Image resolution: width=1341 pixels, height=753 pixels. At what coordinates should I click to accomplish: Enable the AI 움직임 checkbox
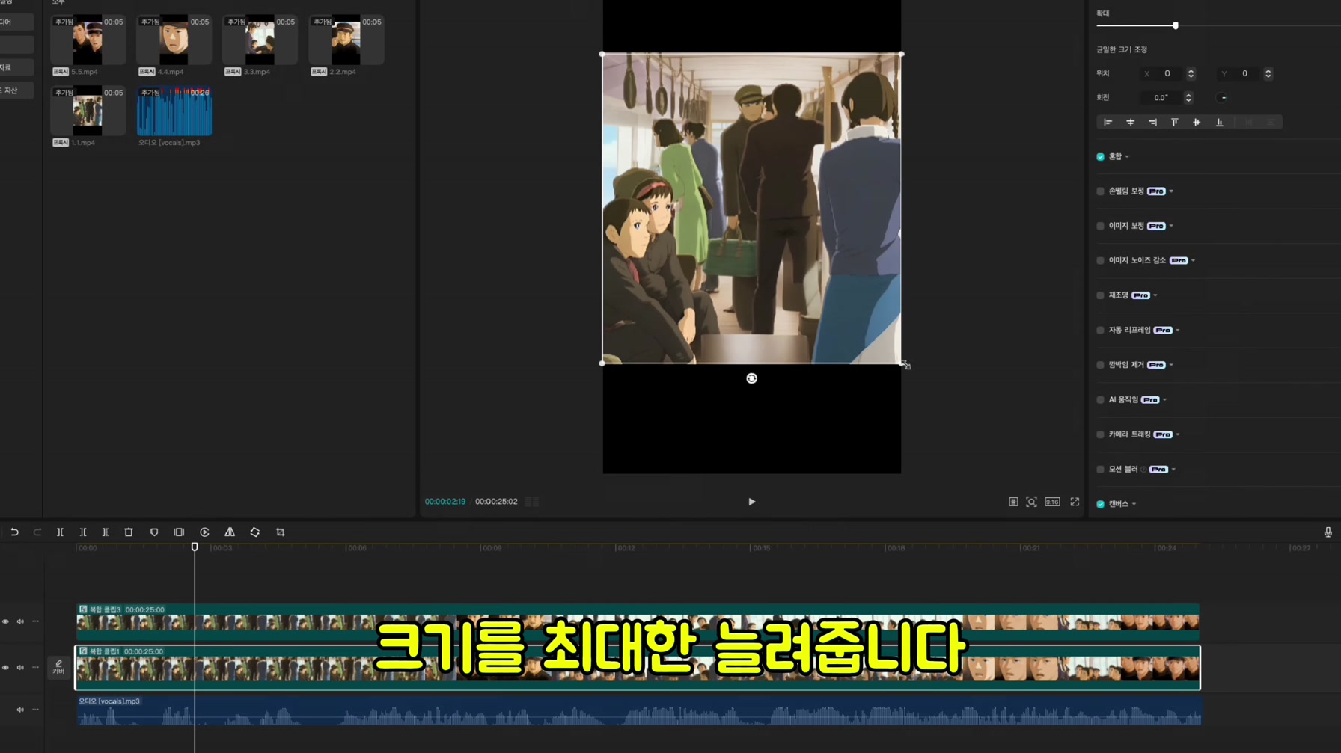(x=1100, y=400)
